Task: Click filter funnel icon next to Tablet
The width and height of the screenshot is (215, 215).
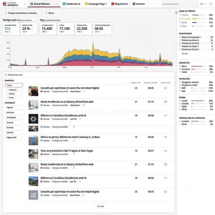Action: pos(180,72)
